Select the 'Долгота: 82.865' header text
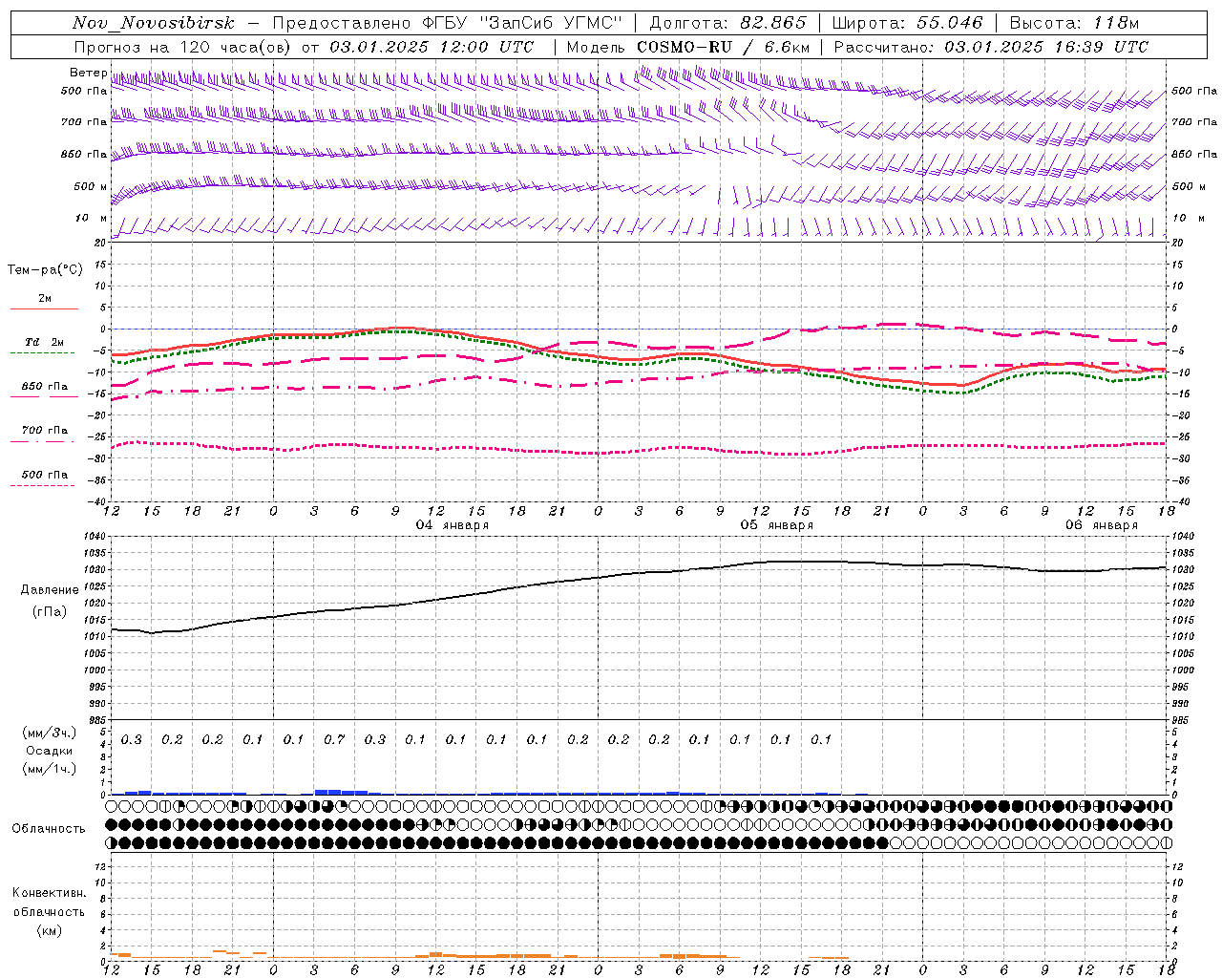Viewport: 1222px width, 978px height. tap(727, 23)
